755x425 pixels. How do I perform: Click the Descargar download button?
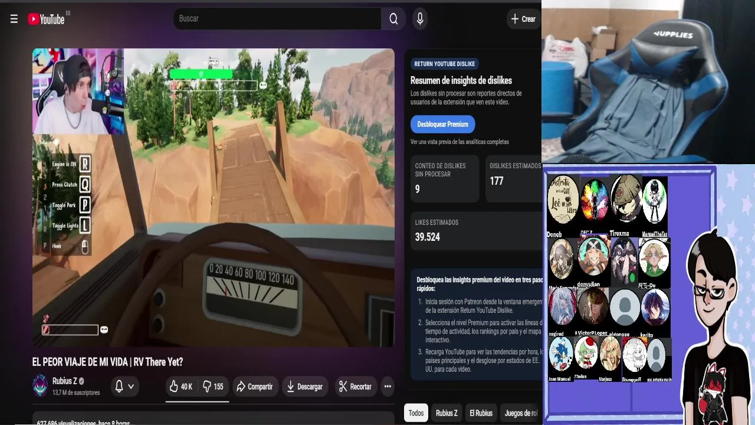pyautogui.click(x=305, y=387)
